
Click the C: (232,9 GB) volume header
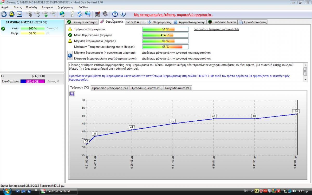pyautogui.click(x=32, y=76)
